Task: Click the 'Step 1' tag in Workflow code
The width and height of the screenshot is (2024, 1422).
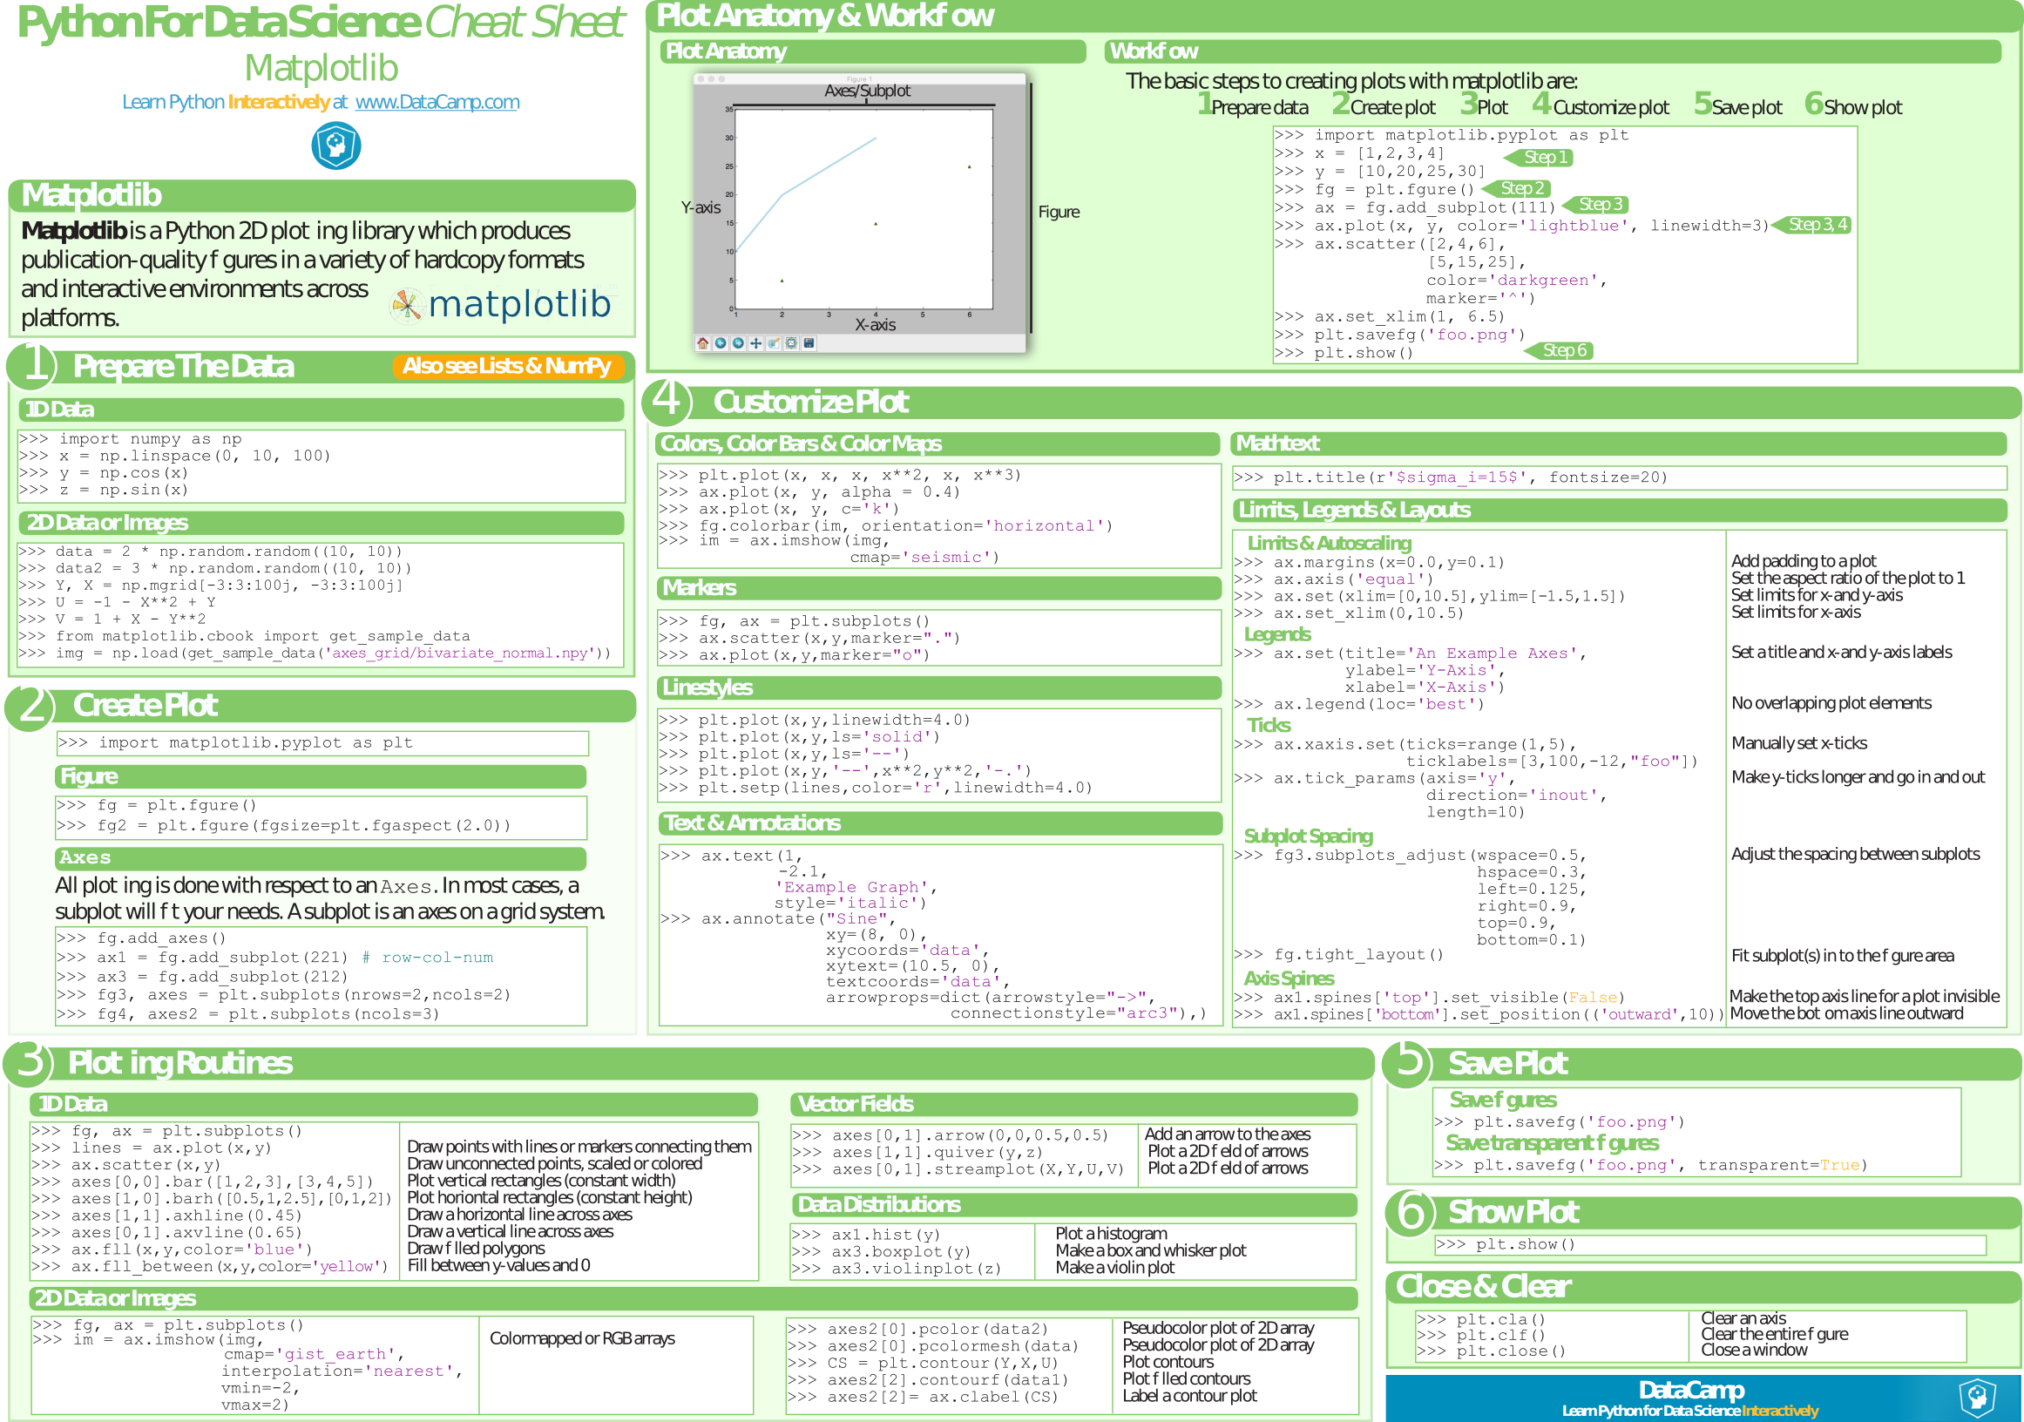Action: click(x=1540, y=157)
